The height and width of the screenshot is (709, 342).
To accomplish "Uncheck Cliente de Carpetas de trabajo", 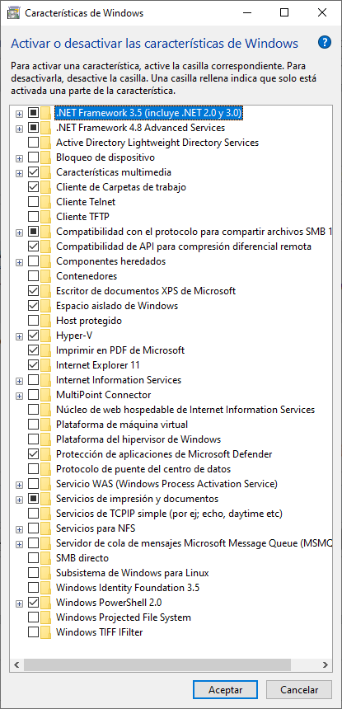I will pyautogui.click(x=34, y=187).
